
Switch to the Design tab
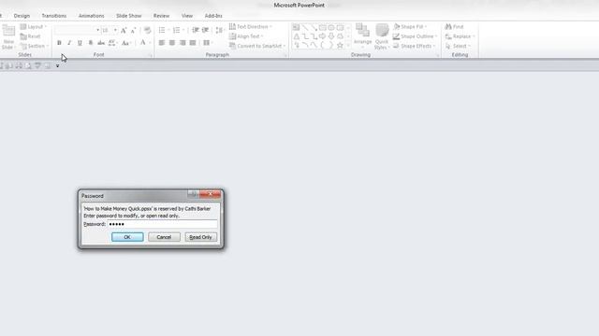pyautogui.click(x=22, y=16)
